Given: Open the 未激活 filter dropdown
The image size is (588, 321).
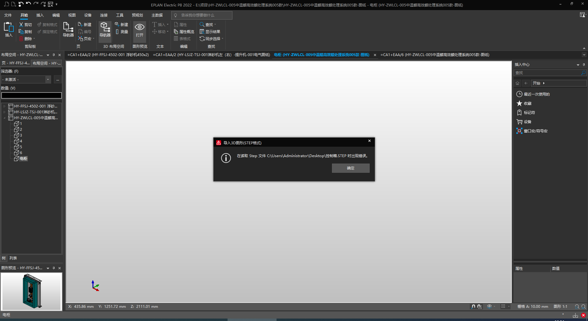Looking at the screenshot, I should click(48, 80).
